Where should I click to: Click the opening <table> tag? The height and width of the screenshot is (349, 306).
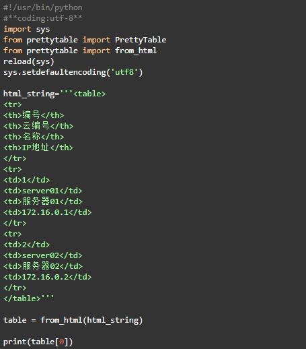pos(89,94)
